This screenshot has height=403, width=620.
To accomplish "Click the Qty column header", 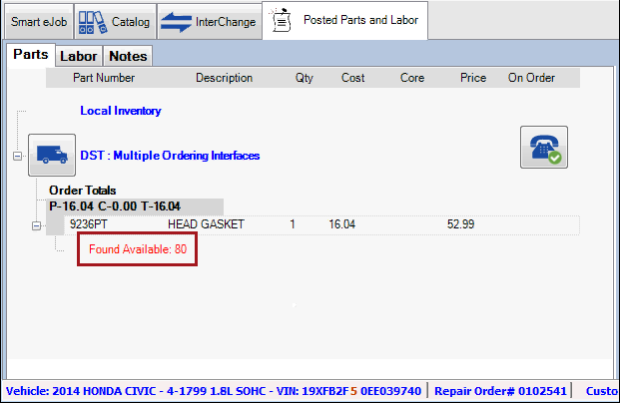I will [x=305, y=78].
